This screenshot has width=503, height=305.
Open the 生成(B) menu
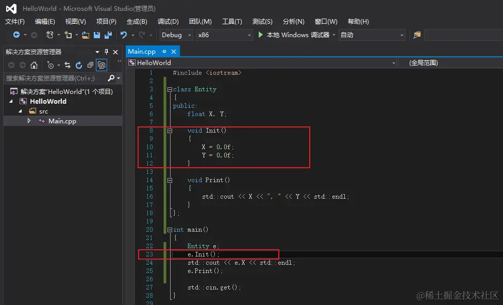point(137,22)
